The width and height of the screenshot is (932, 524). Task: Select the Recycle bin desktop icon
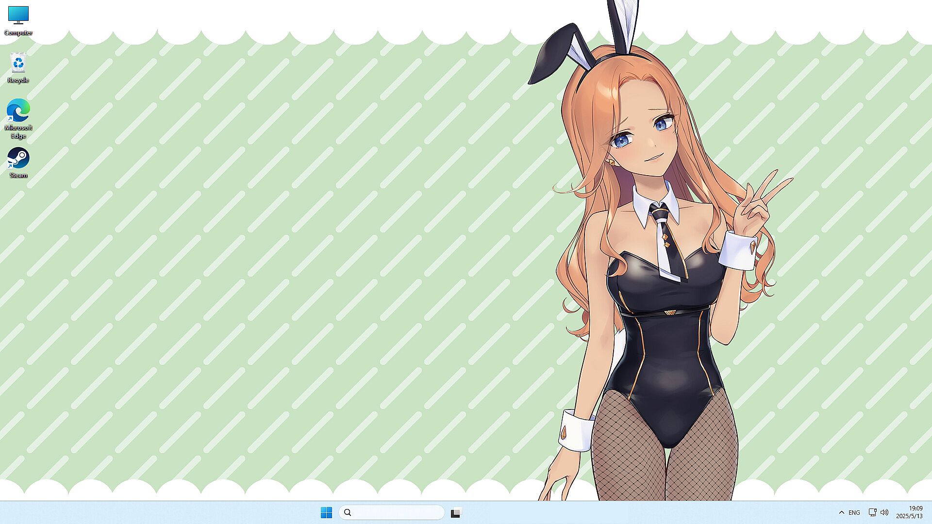pyautogui.click(x=18, y=63)
